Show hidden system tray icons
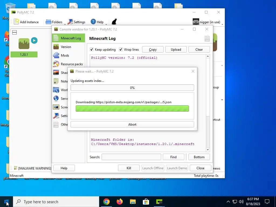This screenshot has height=207, width=276. click(228, 202)
